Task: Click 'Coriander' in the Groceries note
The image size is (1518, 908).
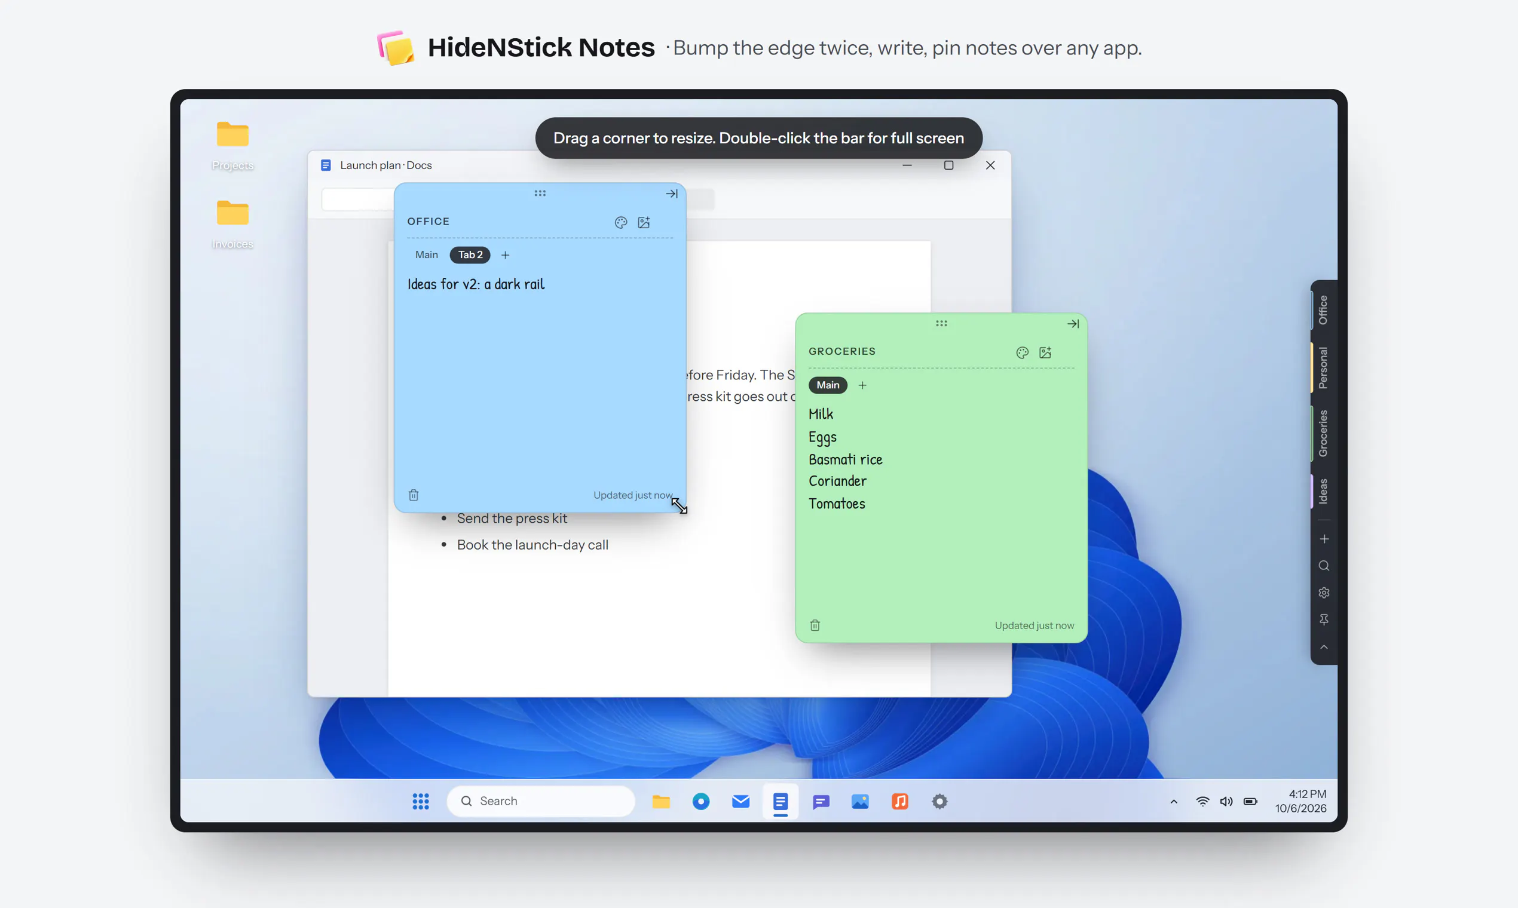Action: [837, 481]
